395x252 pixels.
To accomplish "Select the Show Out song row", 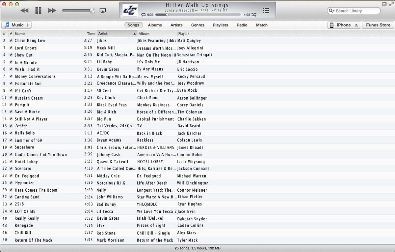I will coord(197,55).
